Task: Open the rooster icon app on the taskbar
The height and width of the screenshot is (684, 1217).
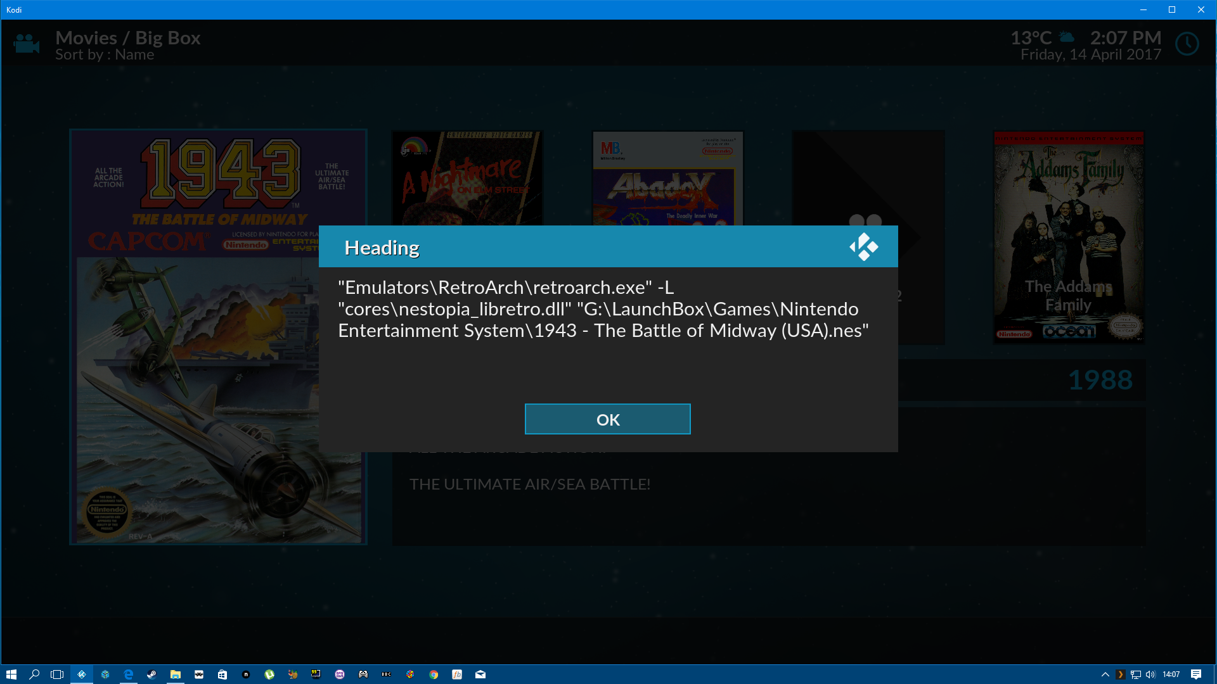Action: [x=293, y=674]
